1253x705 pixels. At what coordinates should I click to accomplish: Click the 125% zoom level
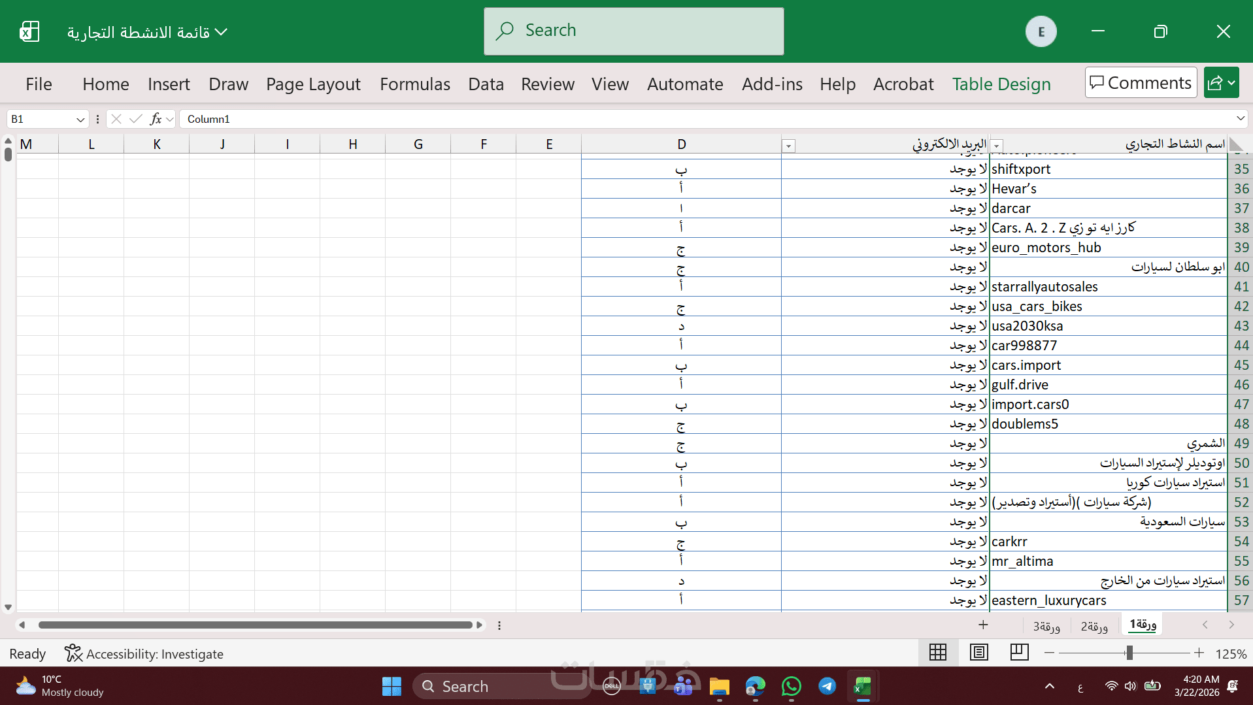click(x=1231, y=654)
